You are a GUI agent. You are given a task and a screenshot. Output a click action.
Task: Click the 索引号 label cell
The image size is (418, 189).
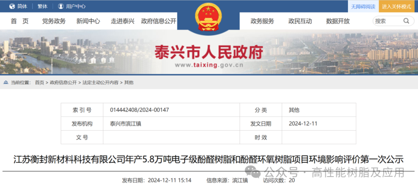point(82,110)
